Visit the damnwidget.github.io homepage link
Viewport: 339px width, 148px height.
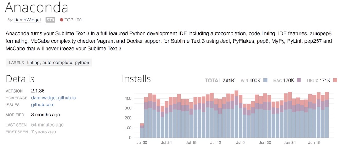click(x=54, y=98)
